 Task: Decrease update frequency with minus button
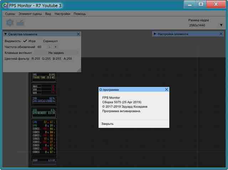pos(50,47)
